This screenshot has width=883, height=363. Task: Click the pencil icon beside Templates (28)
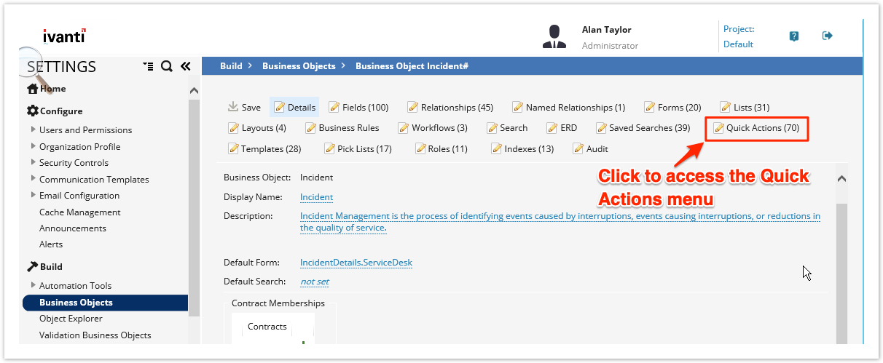pyautogui.click(x=234, y=149)
